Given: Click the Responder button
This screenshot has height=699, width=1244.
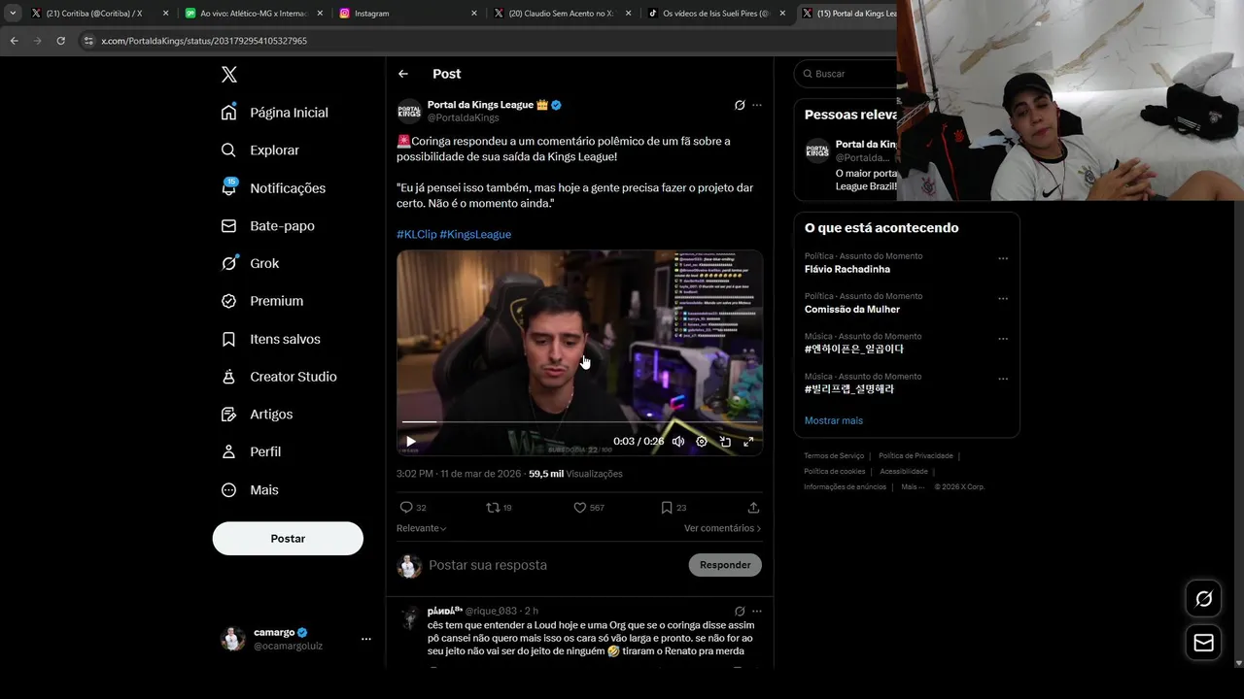Looking at the screenshot, I should [725, 565].
